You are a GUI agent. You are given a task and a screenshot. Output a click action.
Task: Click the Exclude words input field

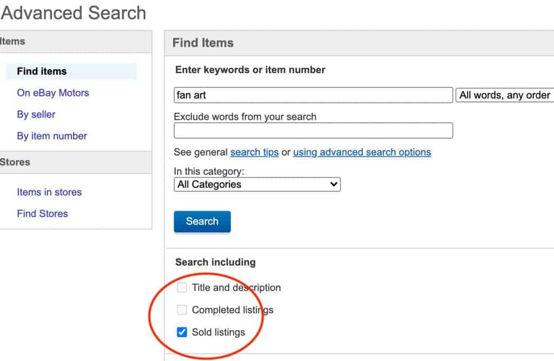pyautogui.click(x=313, y=130)
